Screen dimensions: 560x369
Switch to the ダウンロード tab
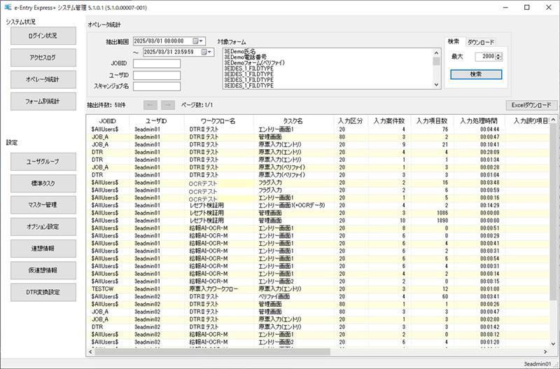[x=480, y=42]
